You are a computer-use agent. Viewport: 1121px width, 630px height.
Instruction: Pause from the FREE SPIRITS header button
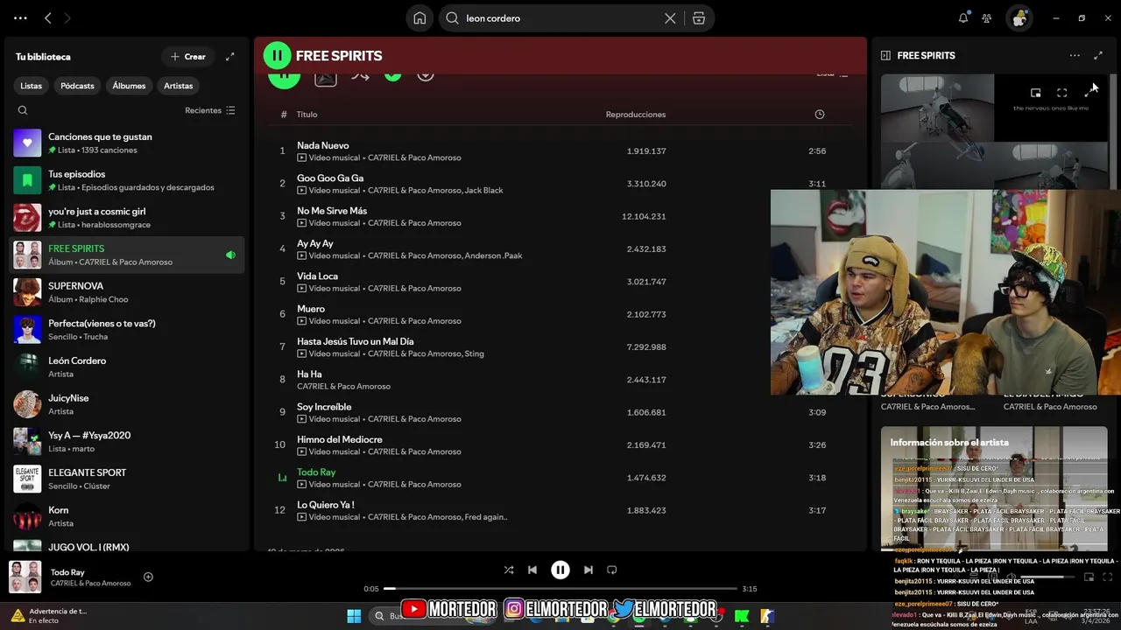coord(277,55)
